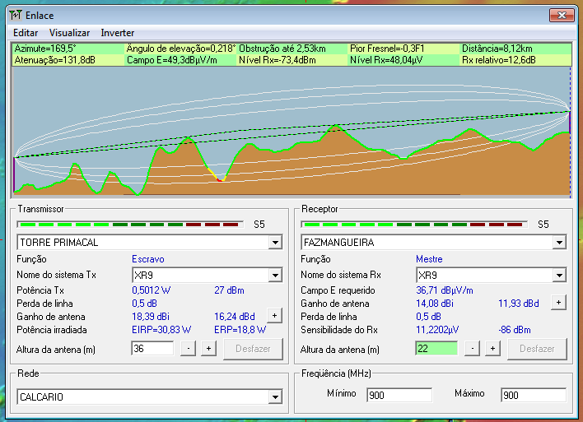Decrease receiver antenna height with minus button

pyautogui.click(x=472, y=349)
